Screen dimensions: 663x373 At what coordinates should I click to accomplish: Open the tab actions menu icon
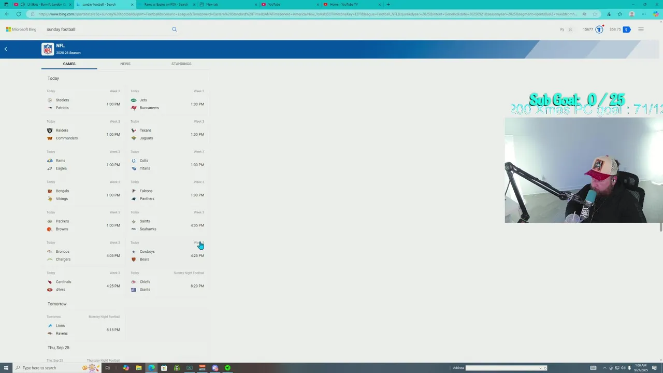[x=6, y=4]
